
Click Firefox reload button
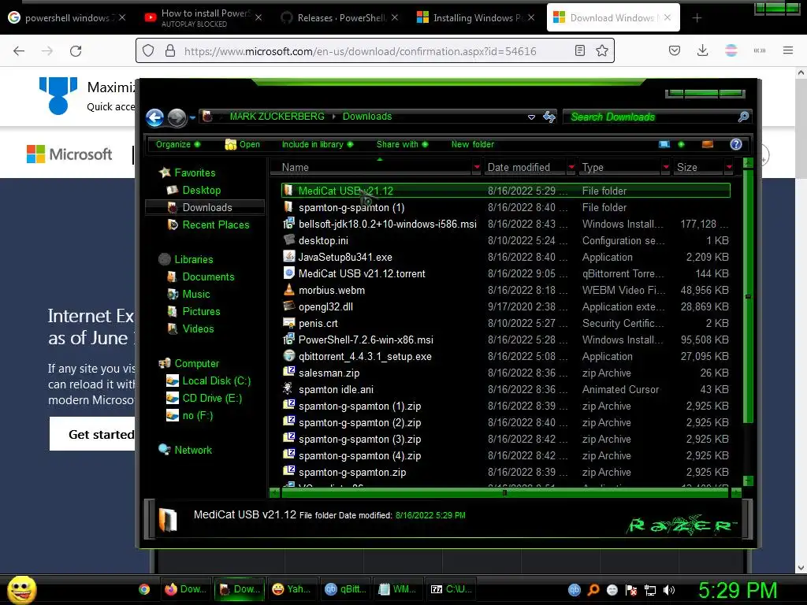coord(76,51)
